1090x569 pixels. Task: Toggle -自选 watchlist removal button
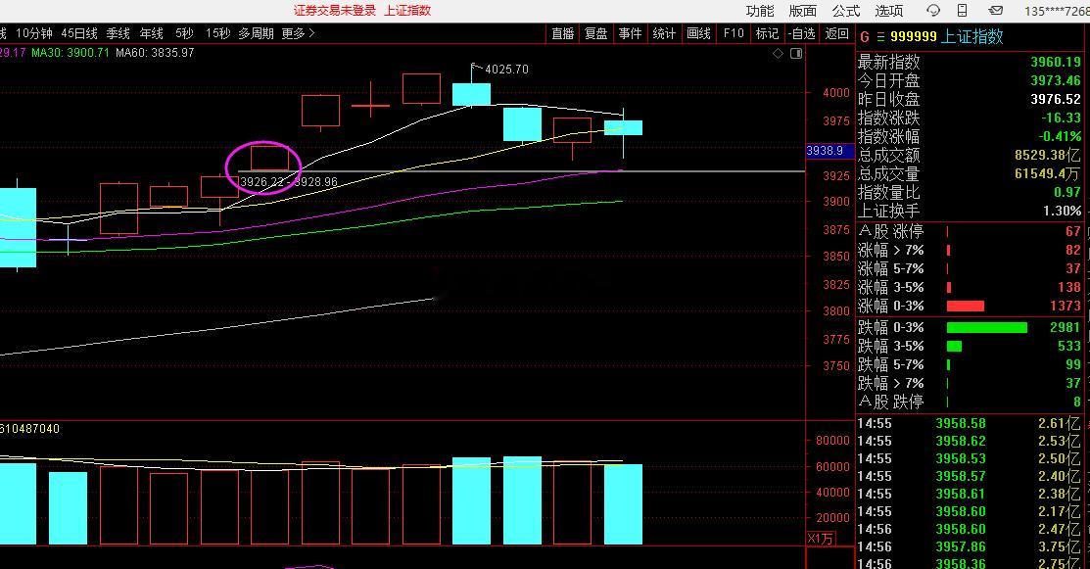[802, 33]
